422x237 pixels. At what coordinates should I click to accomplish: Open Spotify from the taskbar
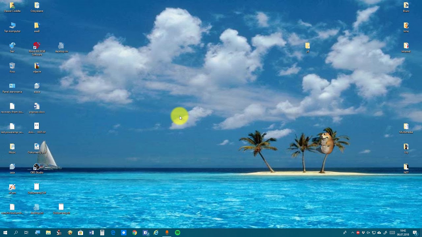click(x=178, y=233)
